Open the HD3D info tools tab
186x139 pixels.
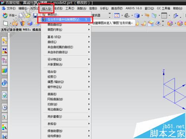(x=4, y=83)
